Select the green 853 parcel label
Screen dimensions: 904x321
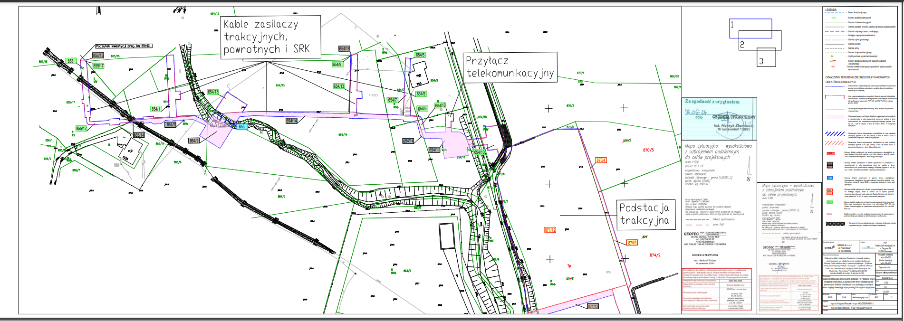point(71,61)
